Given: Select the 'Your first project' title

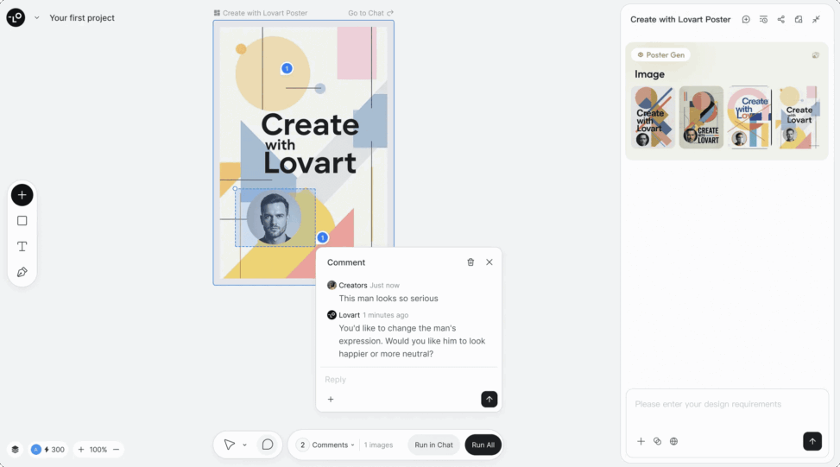Looking at the screenshot, I should 82,17.
